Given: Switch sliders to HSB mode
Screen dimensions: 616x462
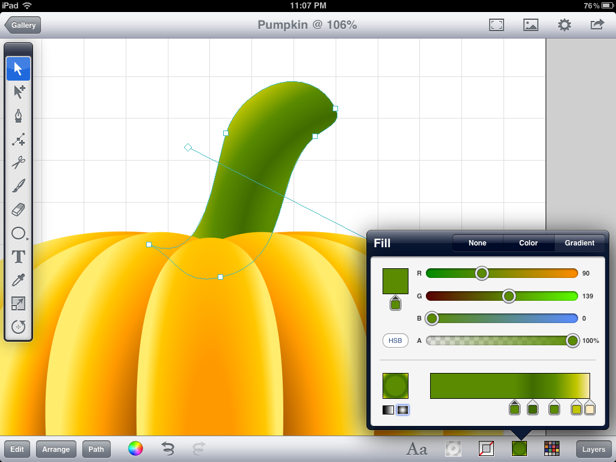Looking at the screenshot, I should pyautogui.click(x=395, y=340).
